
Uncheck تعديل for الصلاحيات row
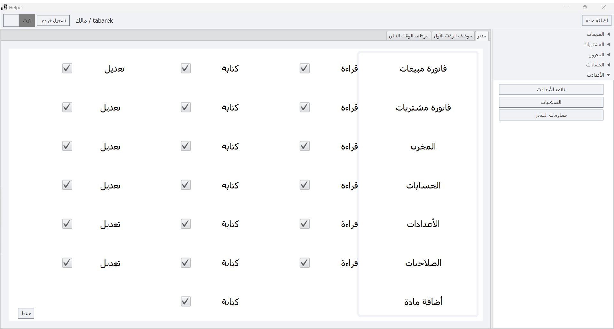click(67, 263)
